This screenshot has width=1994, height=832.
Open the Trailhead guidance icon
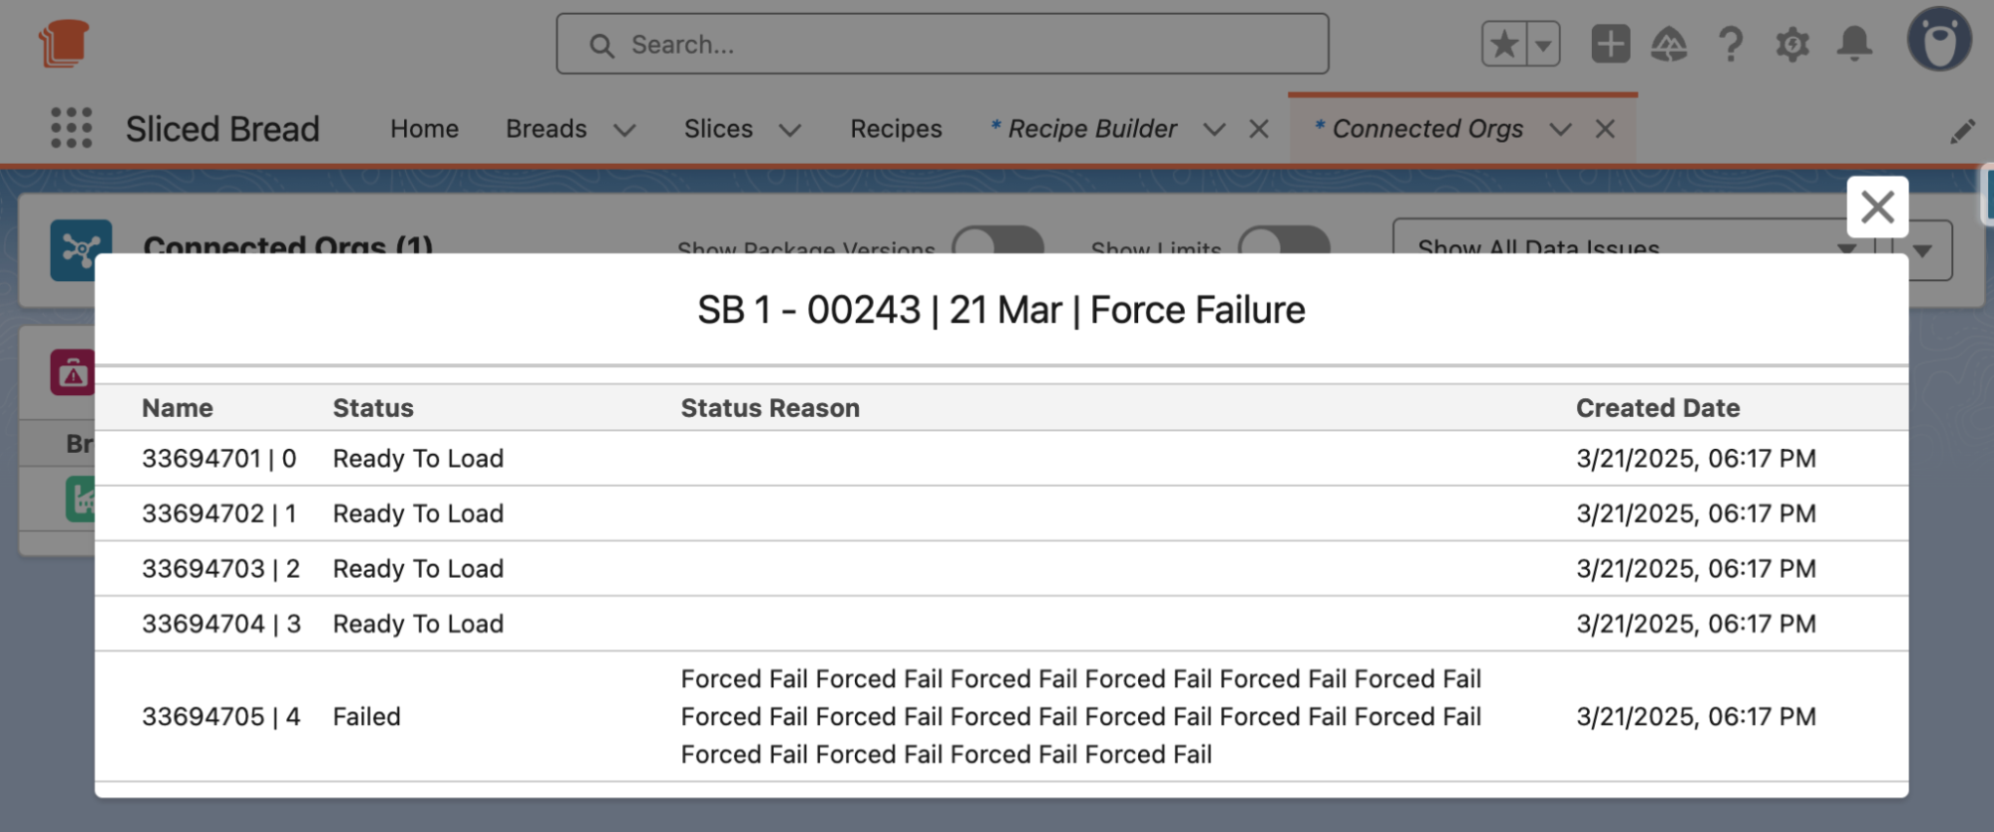coord(1669,45)
